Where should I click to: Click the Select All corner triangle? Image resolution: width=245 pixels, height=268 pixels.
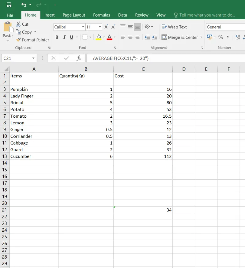6,69
